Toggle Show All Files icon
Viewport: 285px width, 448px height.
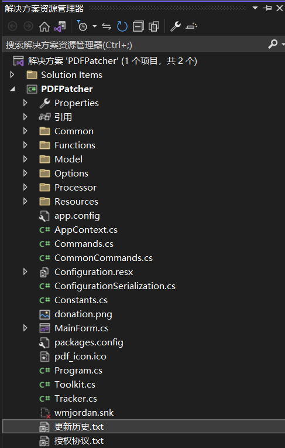point(154,26)
